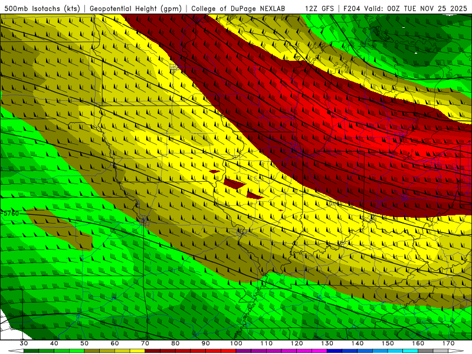This screenshot has width=472, height=354.
Task: Click the 'F204 Valid: 00Z TUE NOV 25 2025' text
Action: click(405, 8)
